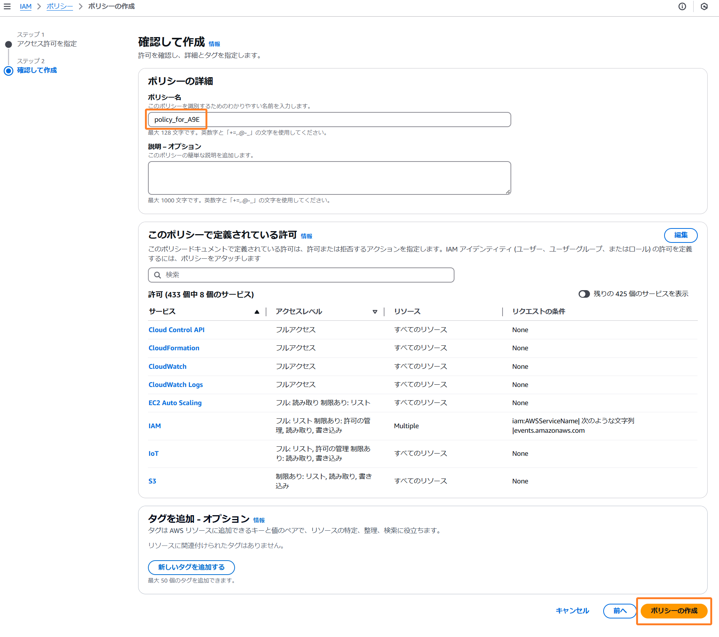
Task: Sort by アクセスレベル column arrow
Action: [375, 312]
